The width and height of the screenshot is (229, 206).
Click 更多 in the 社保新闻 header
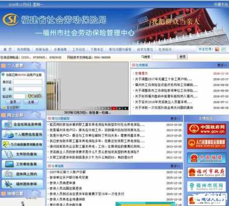pyautogui.click(x=222, y=65)
